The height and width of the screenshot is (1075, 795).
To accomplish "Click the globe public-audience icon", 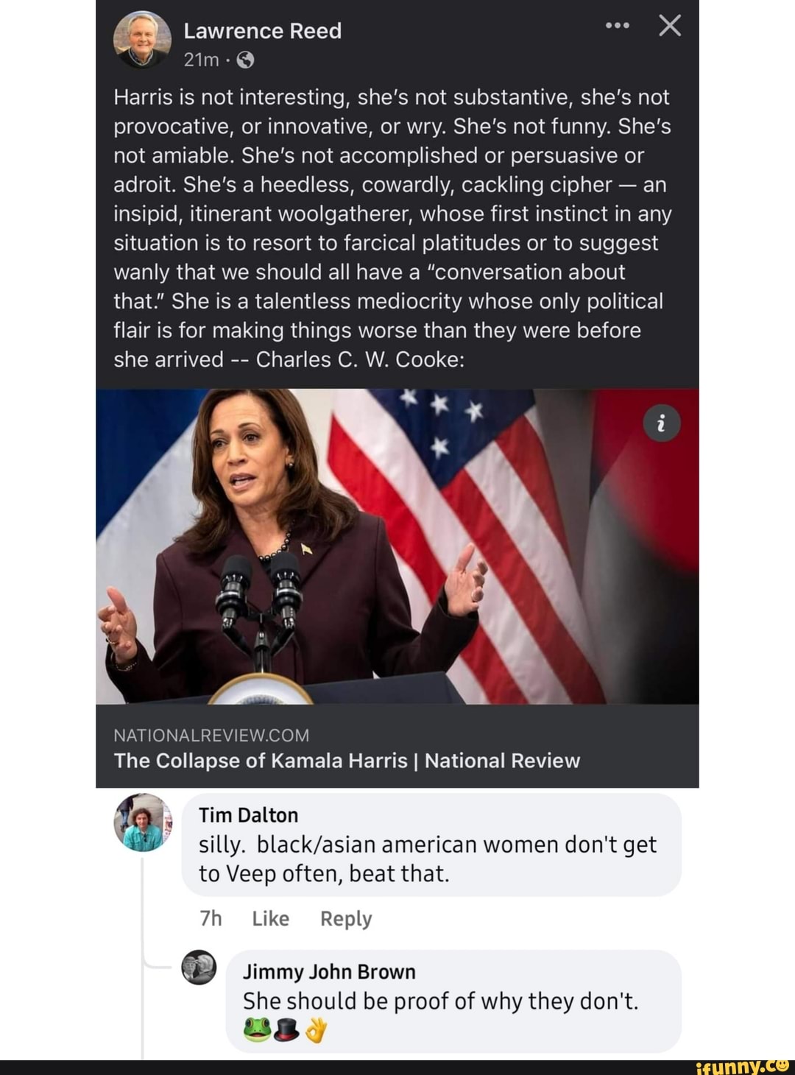I will point(246,60).
